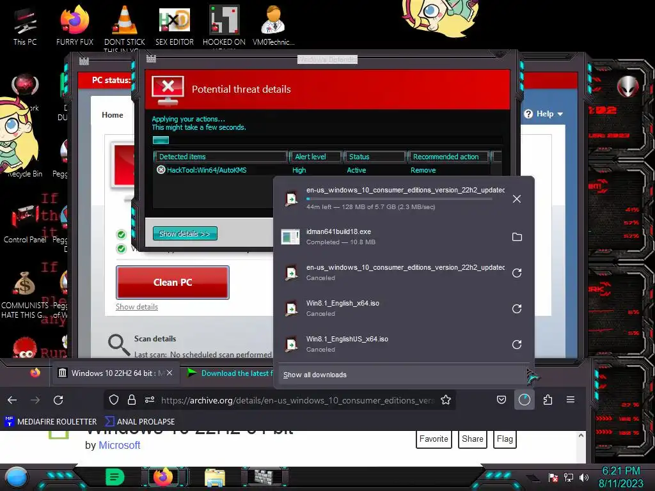
Task: Expand the Help dropdown in Windows Defender
Action: click(x=544, y=114)
